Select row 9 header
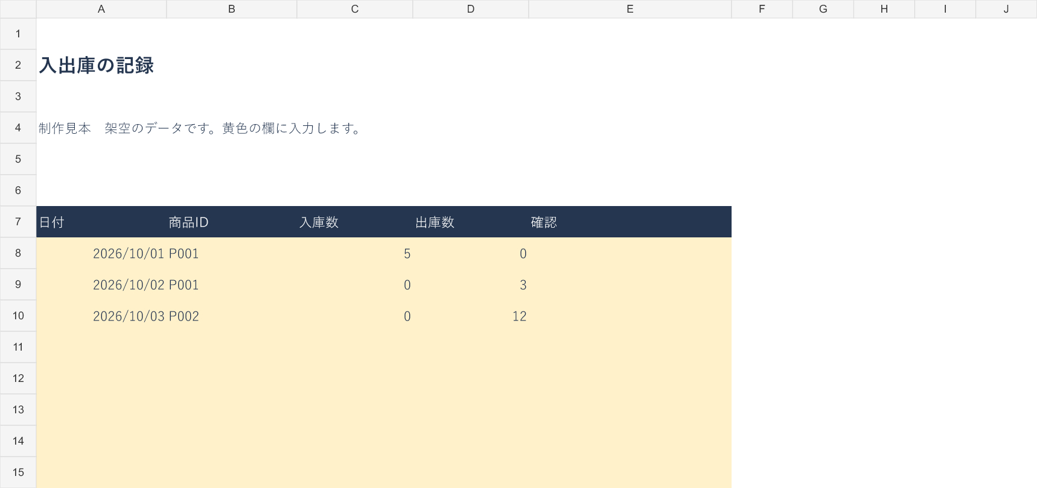 18,284
